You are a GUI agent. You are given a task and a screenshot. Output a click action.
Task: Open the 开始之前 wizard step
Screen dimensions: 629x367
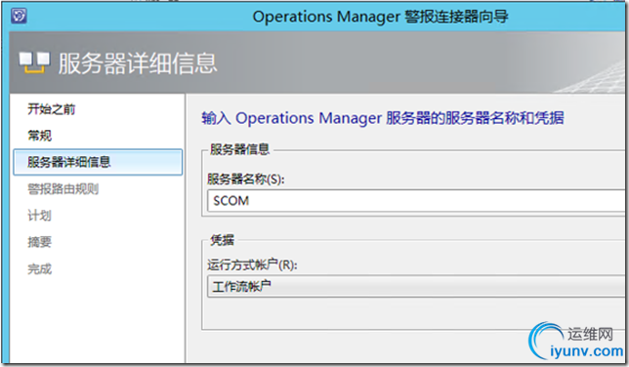tap(51, 109)
